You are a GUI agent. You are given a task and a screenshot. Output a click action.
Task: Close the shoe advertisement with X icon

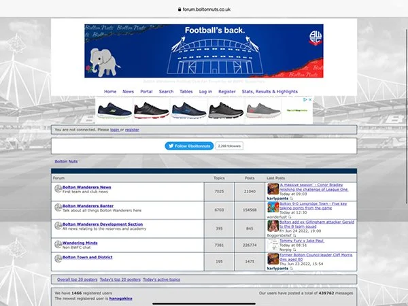click(310, 99)
